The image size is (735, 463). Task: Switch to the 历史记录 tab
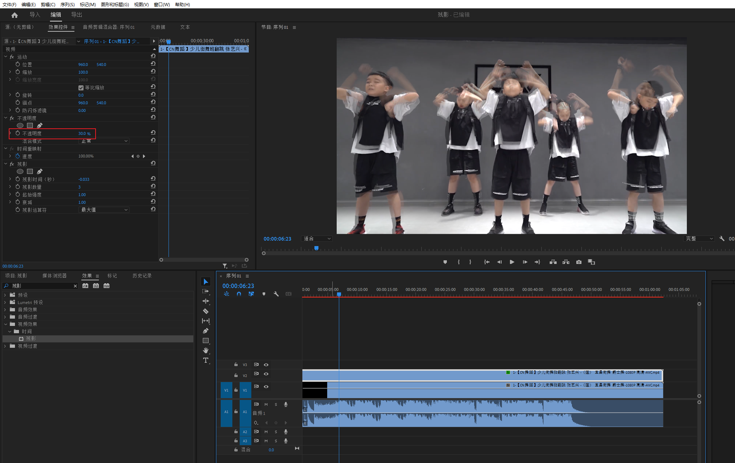click(x=142, y=276)
